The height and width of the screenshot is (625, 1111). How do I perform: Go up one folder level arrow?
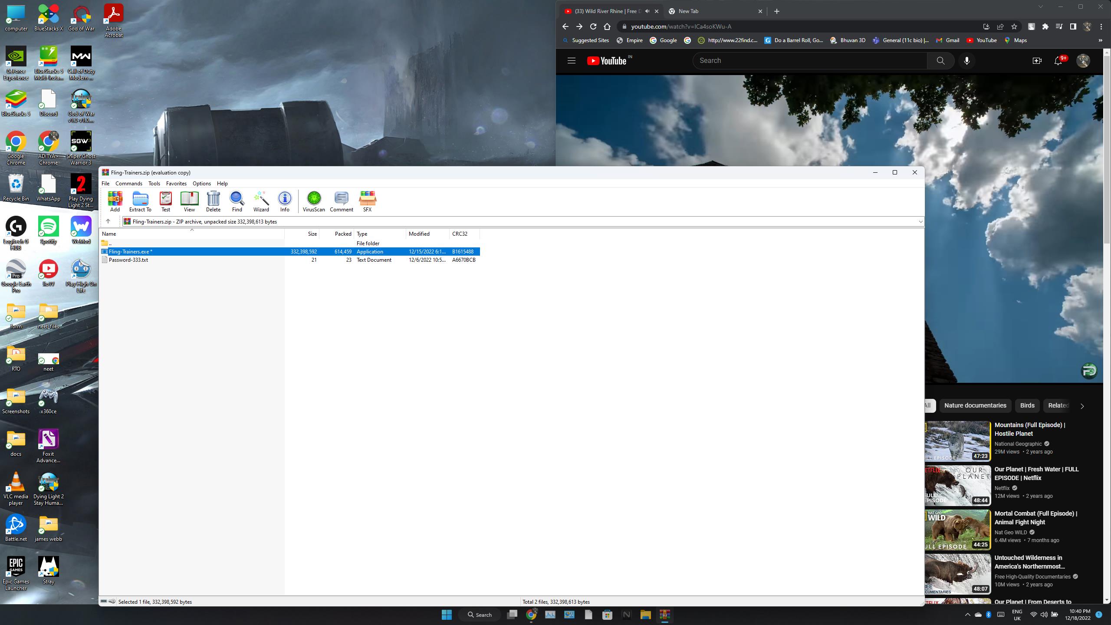pos(108,221)
